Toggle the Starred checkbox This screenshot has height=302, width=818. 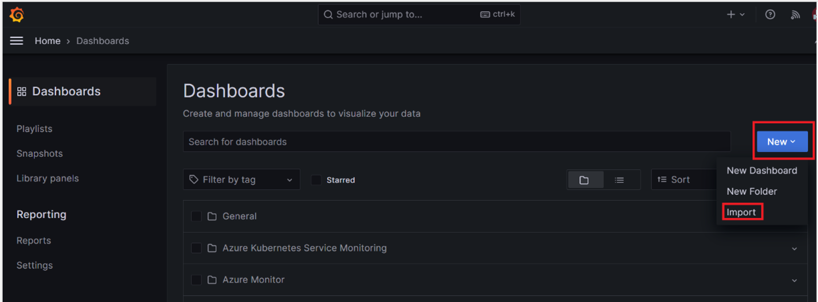click(x=316, y=180)
